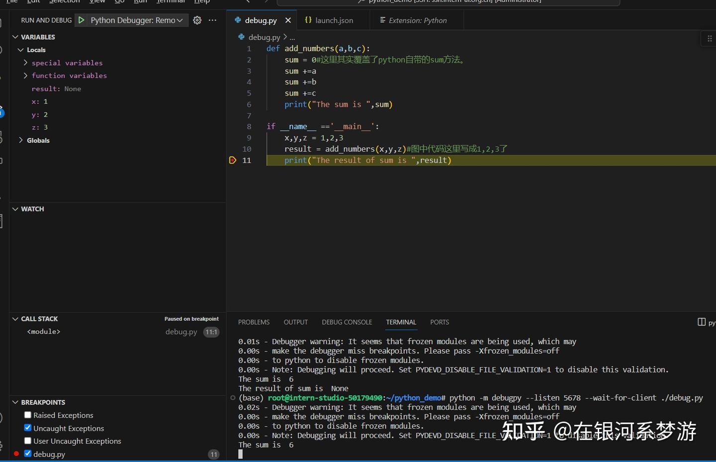Screen dimensions: 716x462
Task: Expand special variables
Action: click(x=26, y=63)
